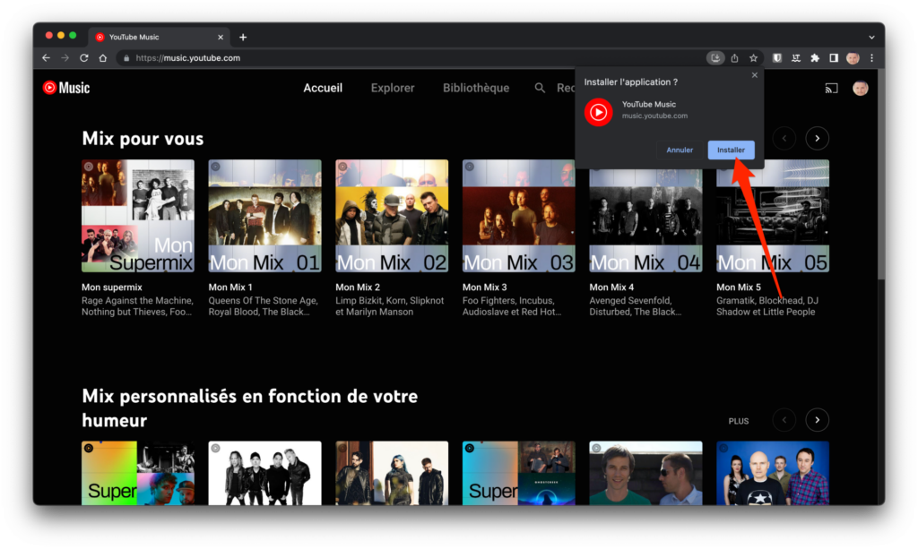This screenshot has height=549, width=918.
Task: Select the YouTube Music browser tab
Action: (x=160, y=37)
